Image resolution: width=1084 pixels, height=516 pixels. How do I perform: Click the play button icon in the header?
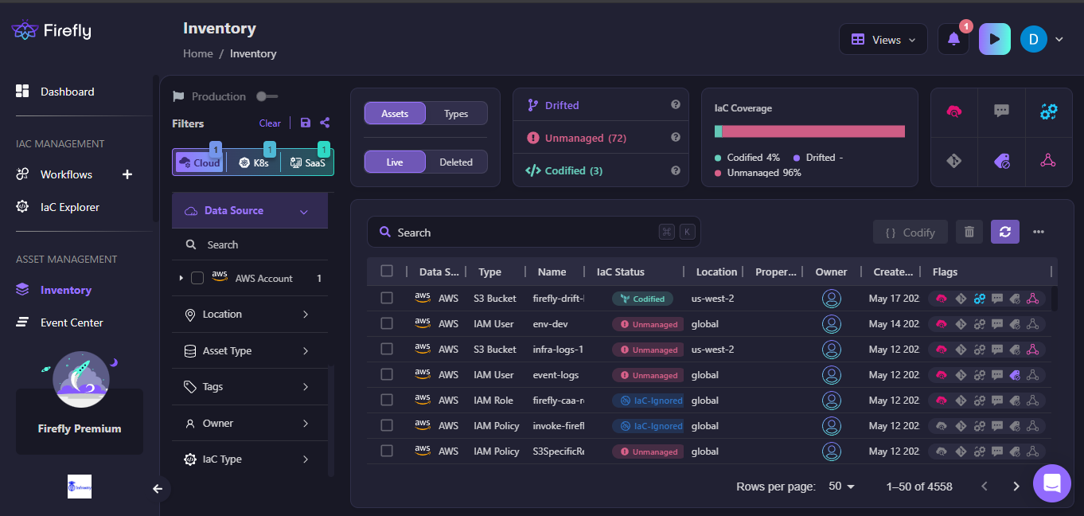point(995,39)
